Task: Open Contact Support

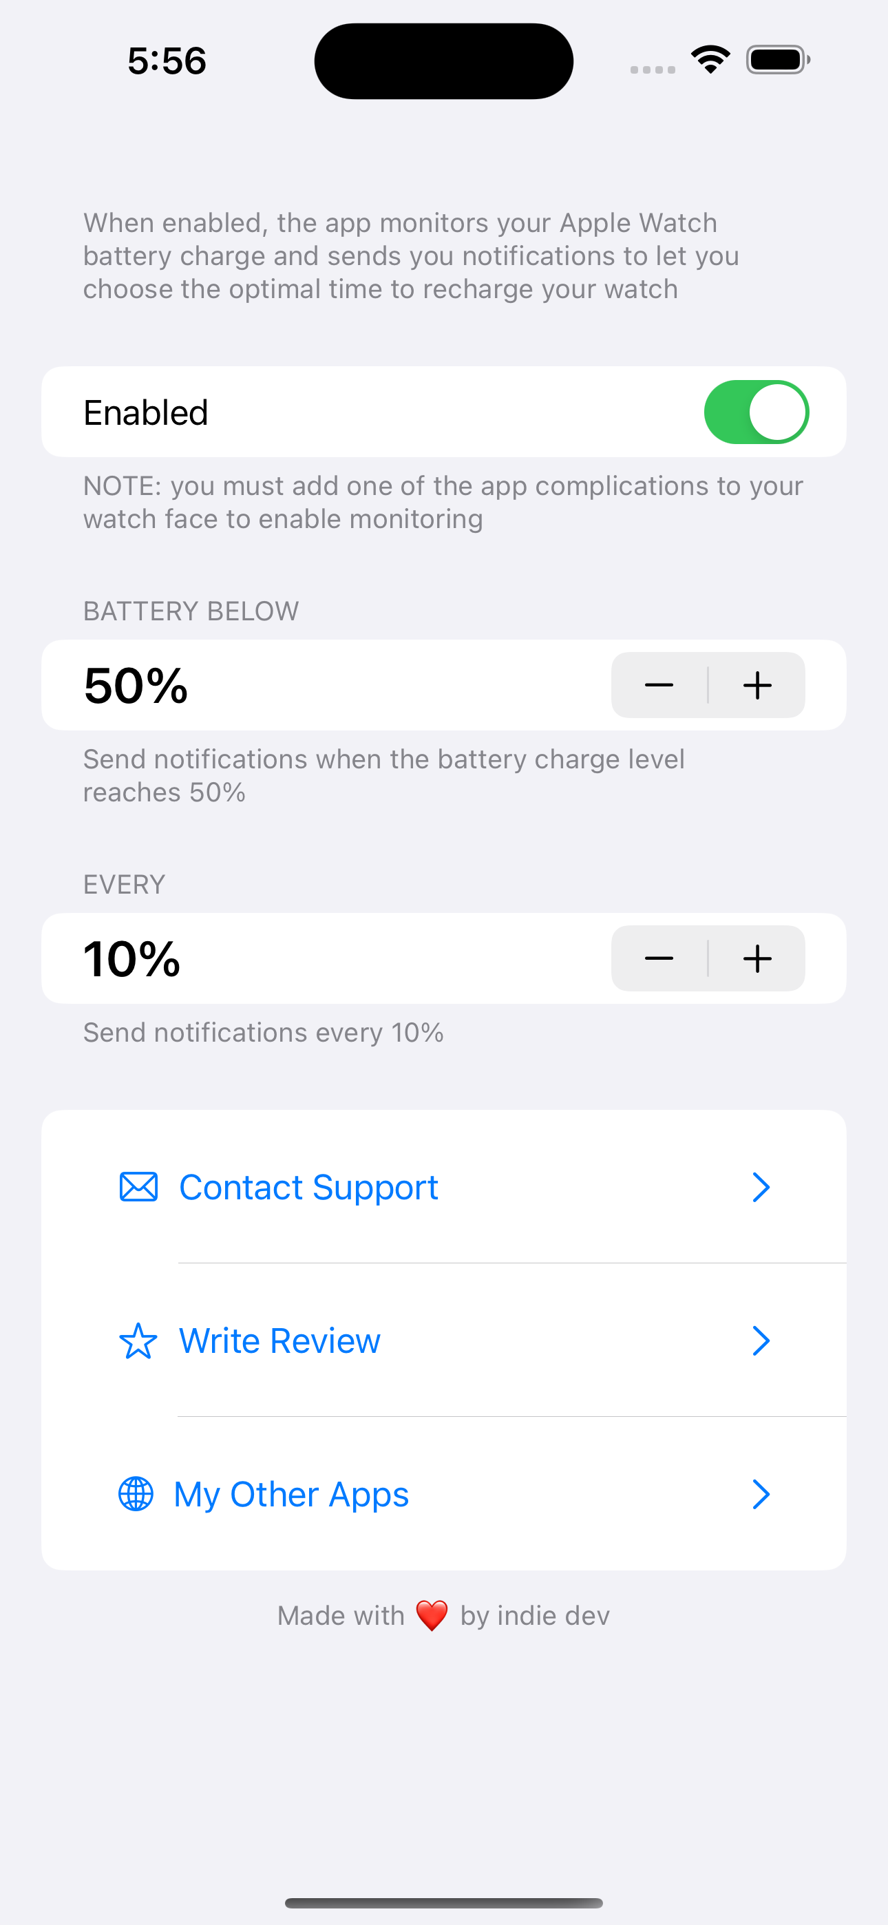Action: coord(444,1187)
